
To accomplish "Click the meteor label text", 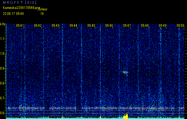I will click(x=42, y=9).
